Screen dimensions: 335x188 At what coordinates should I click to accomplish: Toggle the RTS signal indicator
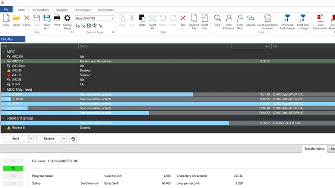pyautogui.click(x=13, y=176)
